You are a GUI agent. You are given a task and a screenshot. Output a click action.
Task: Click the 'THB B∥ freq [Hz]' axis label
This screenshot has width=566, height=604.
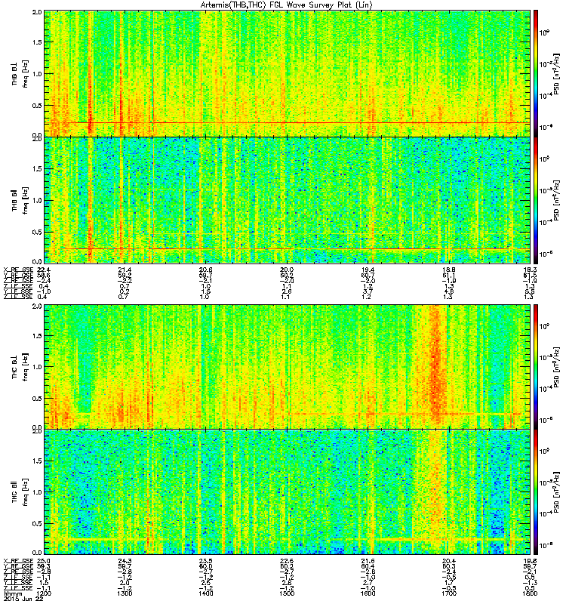pos(20,200)
